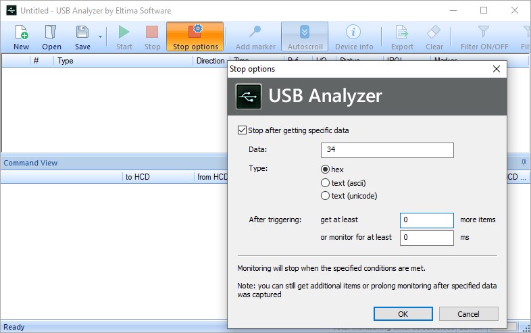Open Device info from the toolbar
Image resolution: width=531 pixels, height=333 pixels.
coord(354,37)
